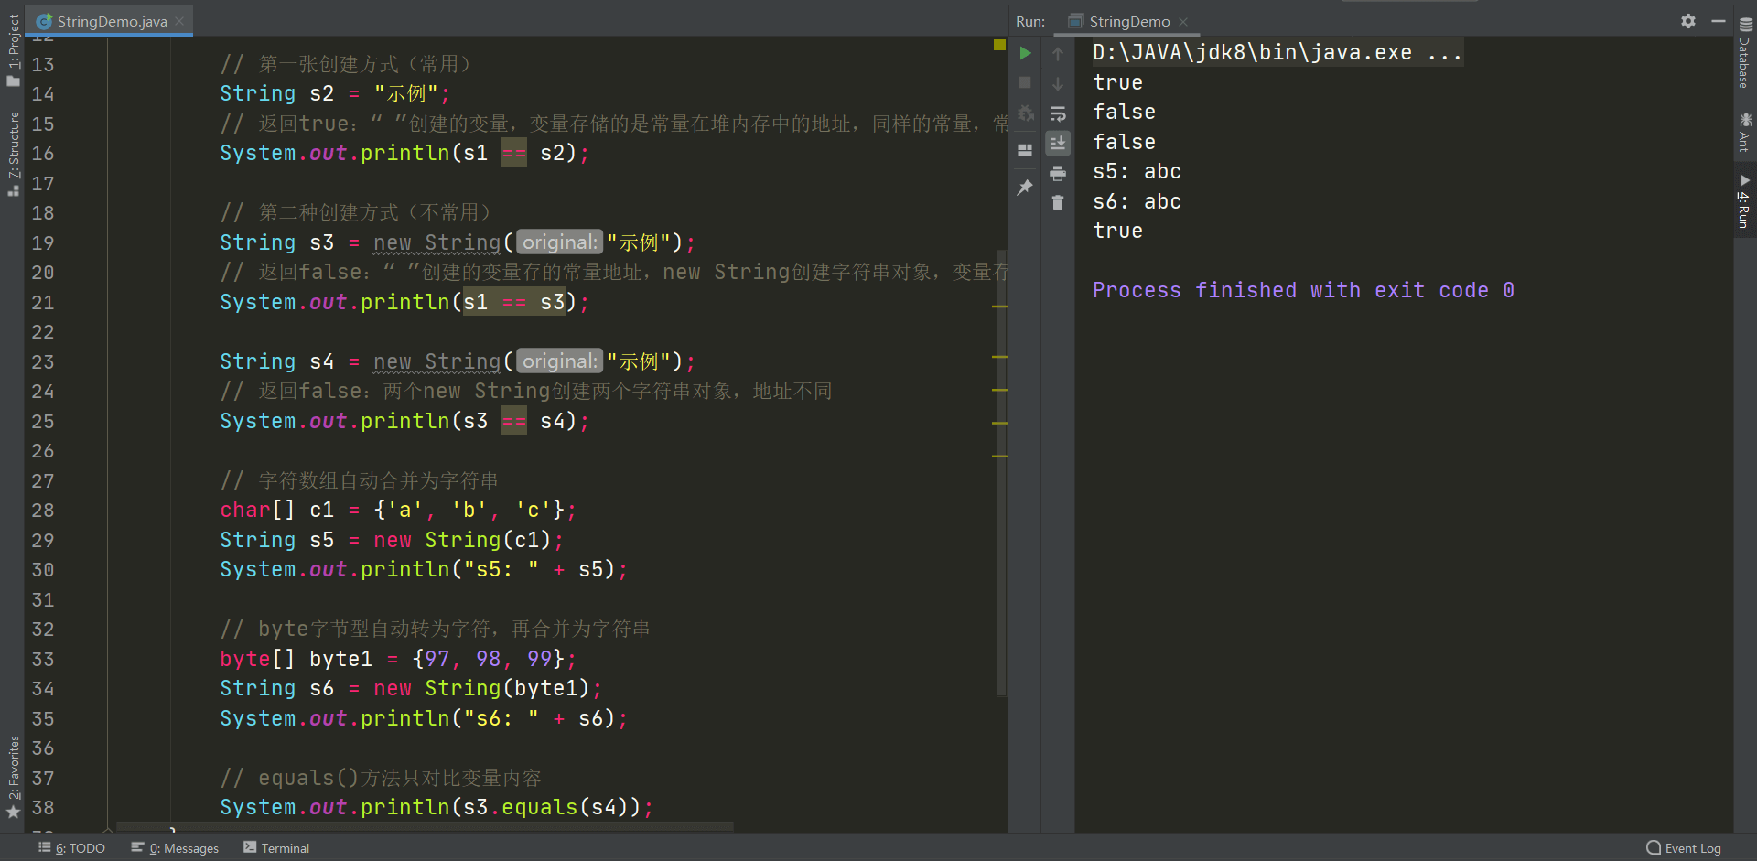Image resolution: width=1757 pixels, height=861 pixels.
Task: Click the Attach Debugger bug icon
Action: point(1025,113)
